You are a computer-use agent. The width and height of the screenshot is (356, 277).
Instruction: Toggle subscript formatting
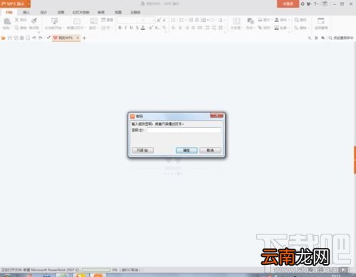(157, 28)
